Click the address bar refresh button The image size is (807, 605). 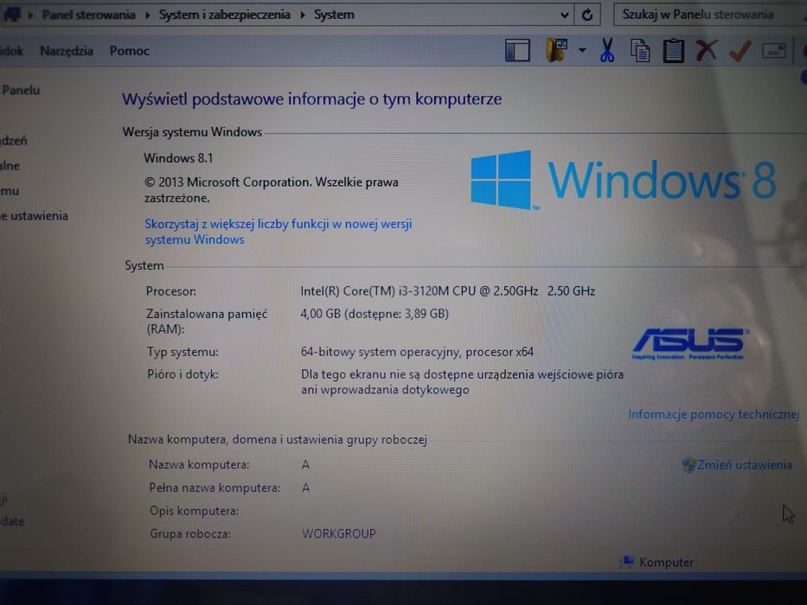tap(587, 15)
